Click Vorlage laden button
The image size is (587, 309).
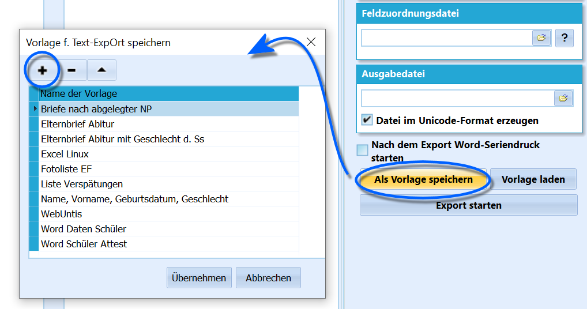(533, 179)
